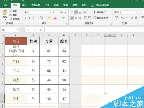Click the insert function fx icon
The width and height of the screenshot is (144, 108).
(41, 30)
